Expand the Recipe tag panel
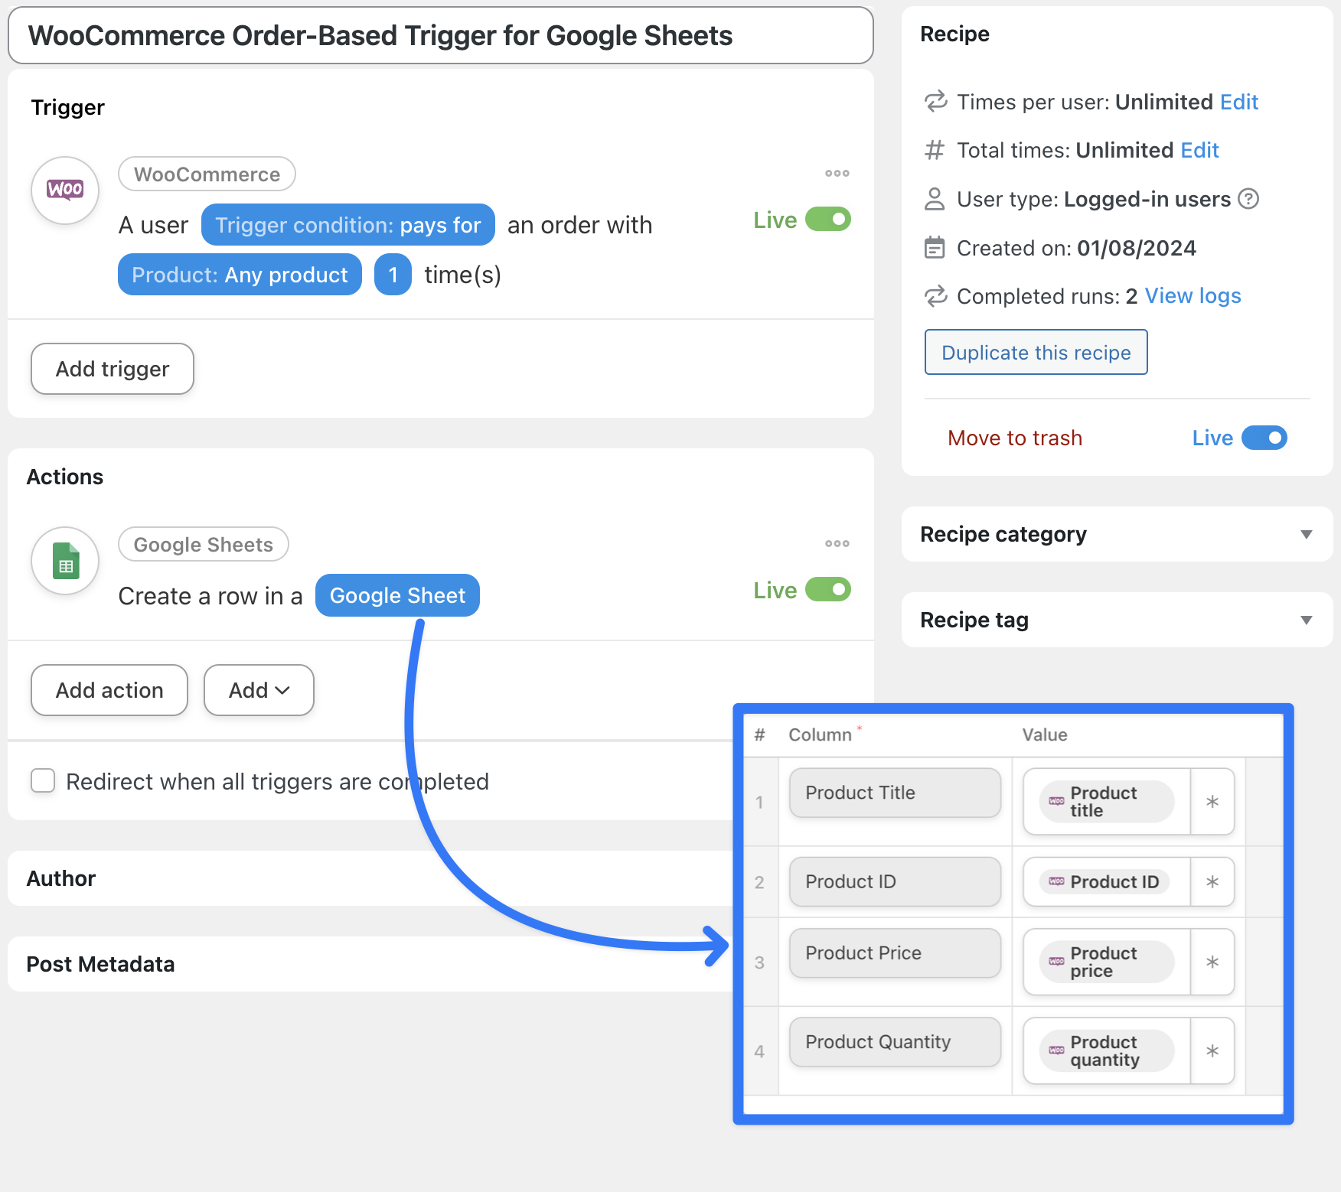This screenshot has width=1341, height=1192. pyautogui.click(x=1306, y=620)
